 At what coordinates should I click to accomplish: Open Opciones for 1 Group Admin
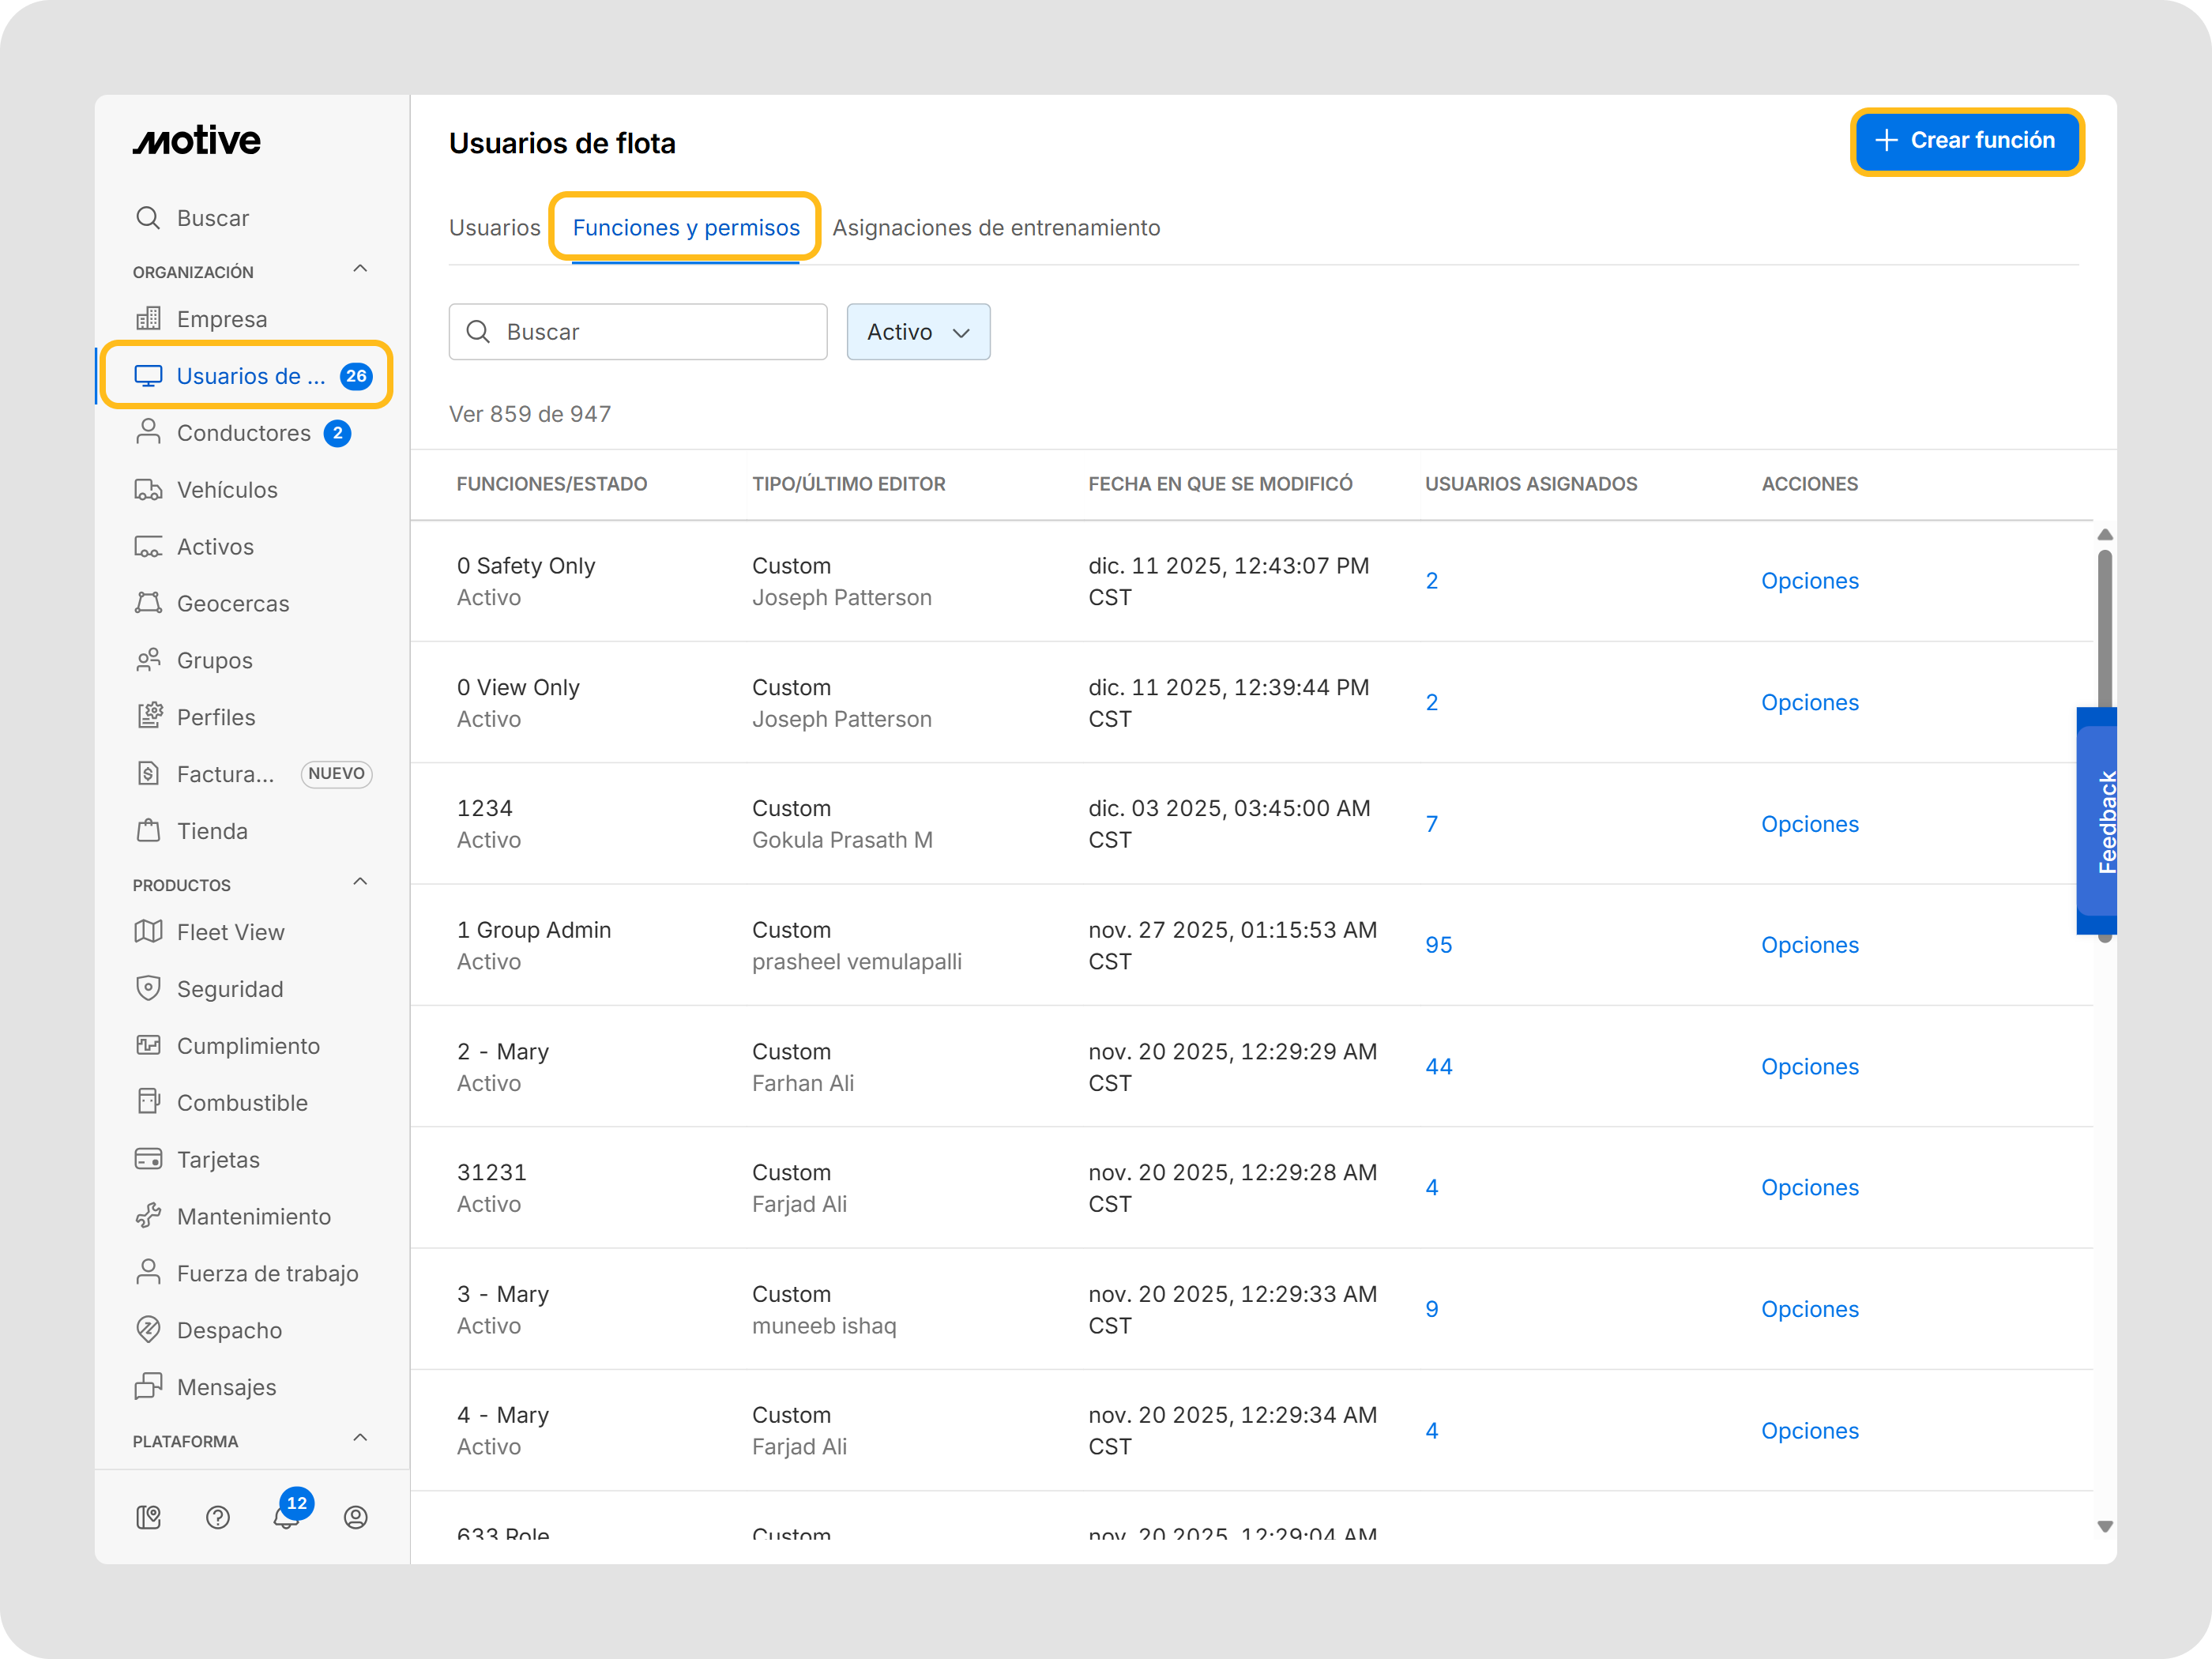pos(1808,945)
